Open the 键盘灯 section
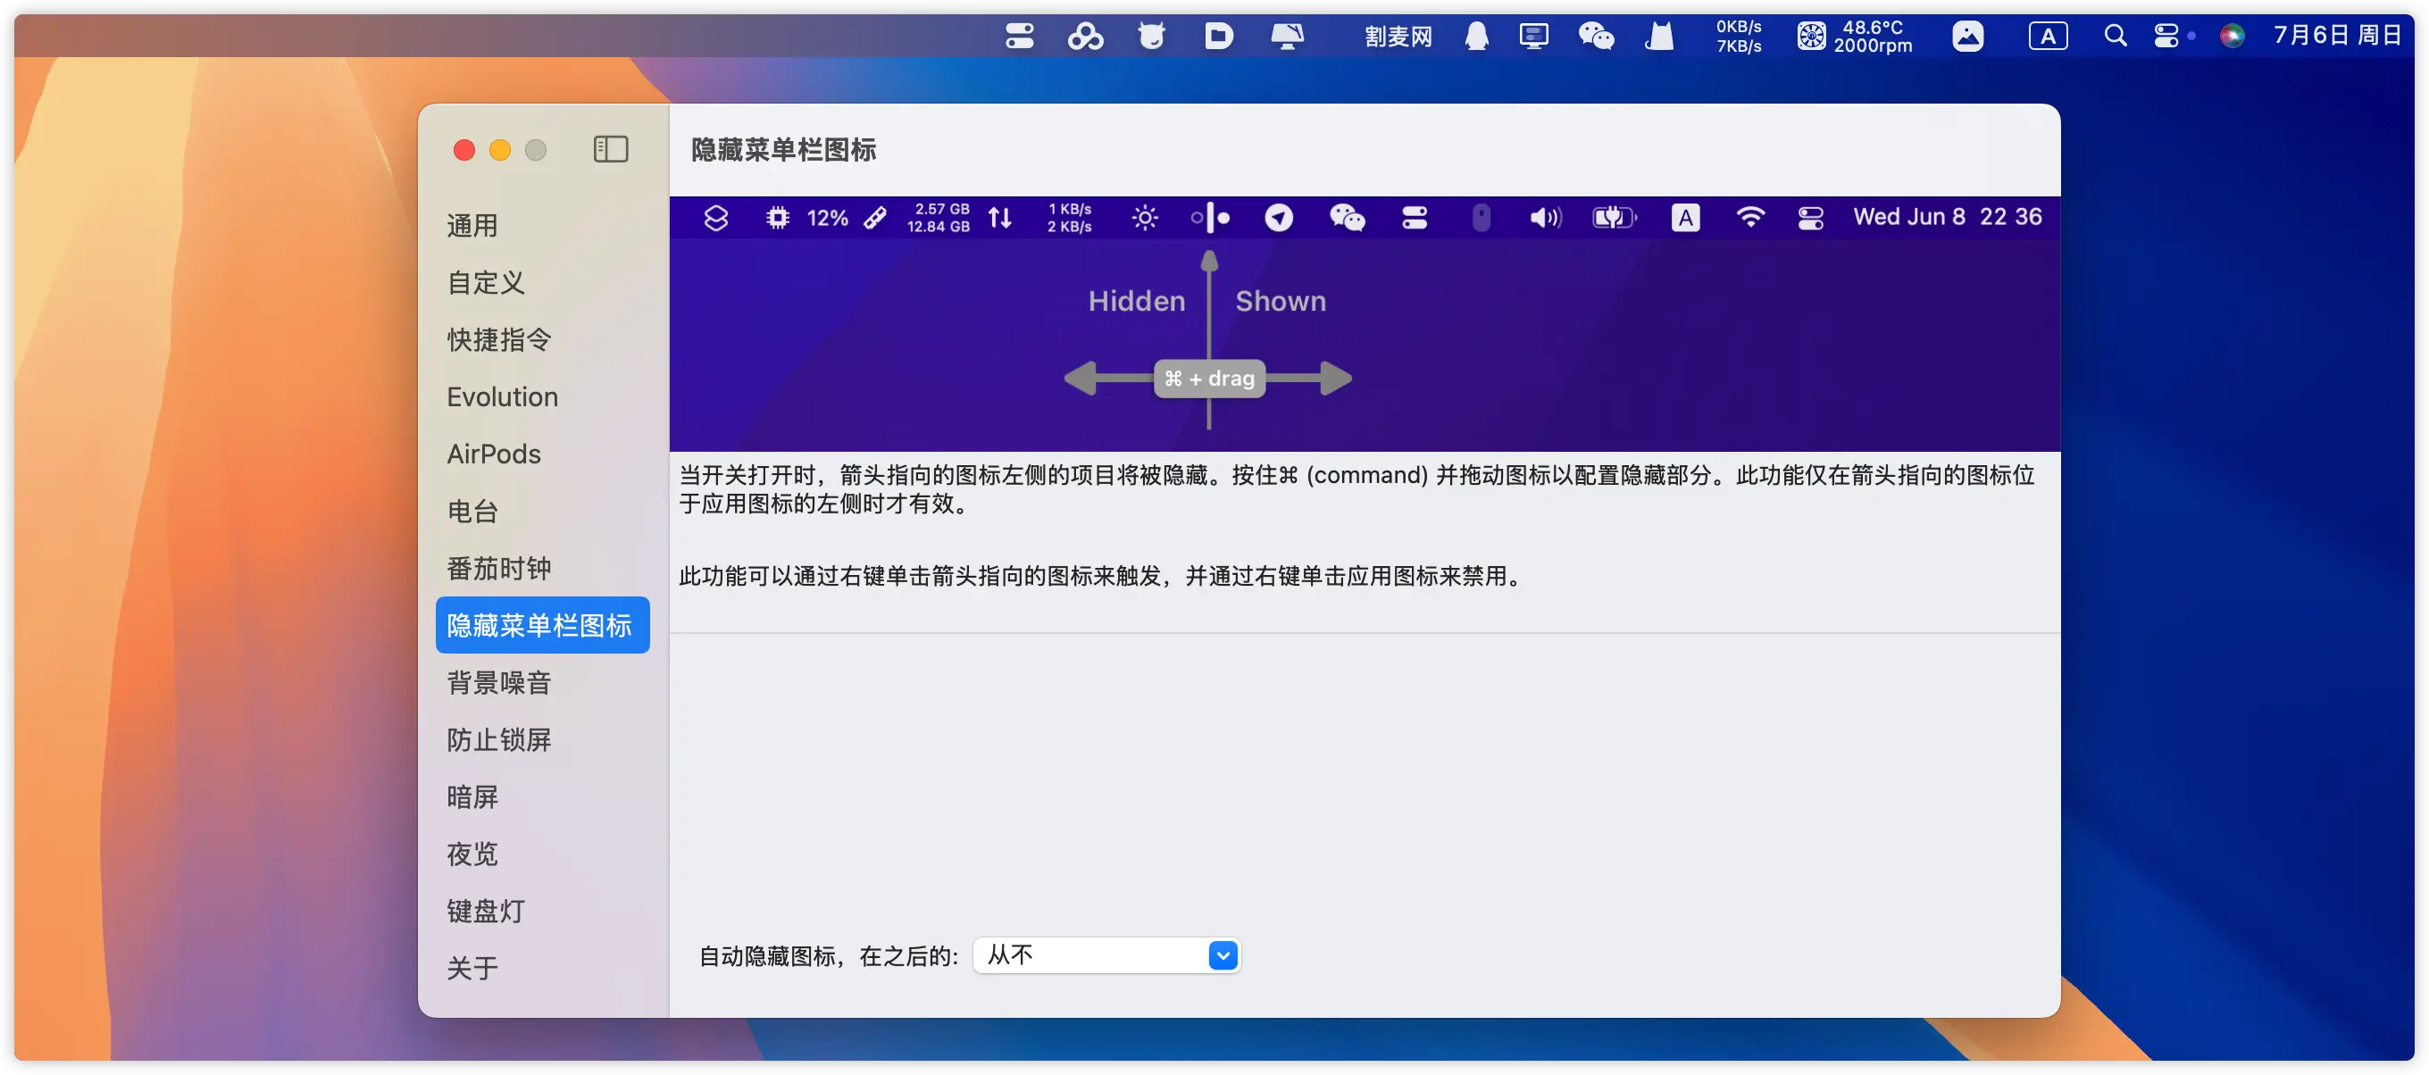This screenshot has width=2429, height=1075. [486, 910]
